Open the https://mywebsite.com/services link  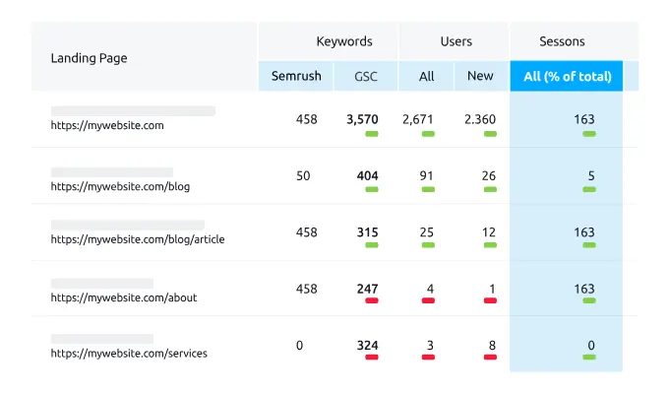pos(129,353)
